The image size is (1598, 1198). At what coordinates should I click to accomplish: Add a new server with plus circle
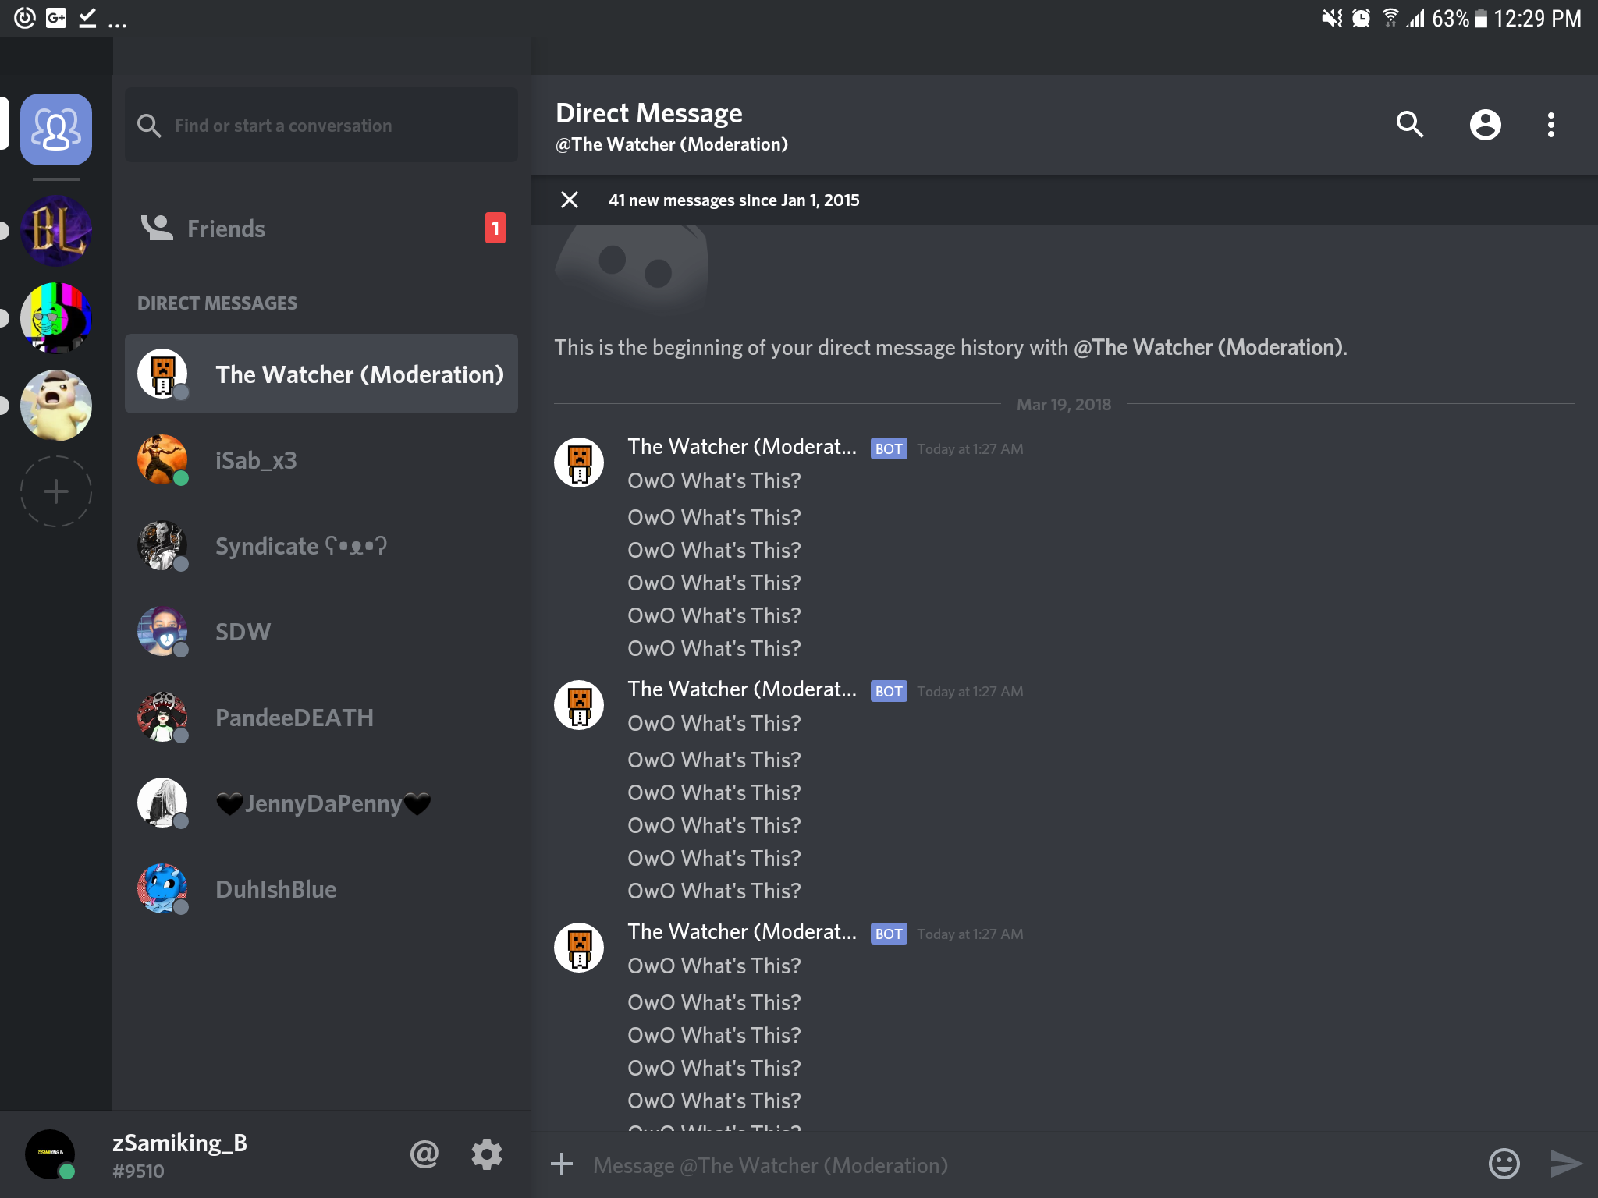click(56, 491)
